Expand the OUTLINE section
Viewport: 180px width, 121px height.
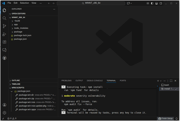click(x=16, y=80)
